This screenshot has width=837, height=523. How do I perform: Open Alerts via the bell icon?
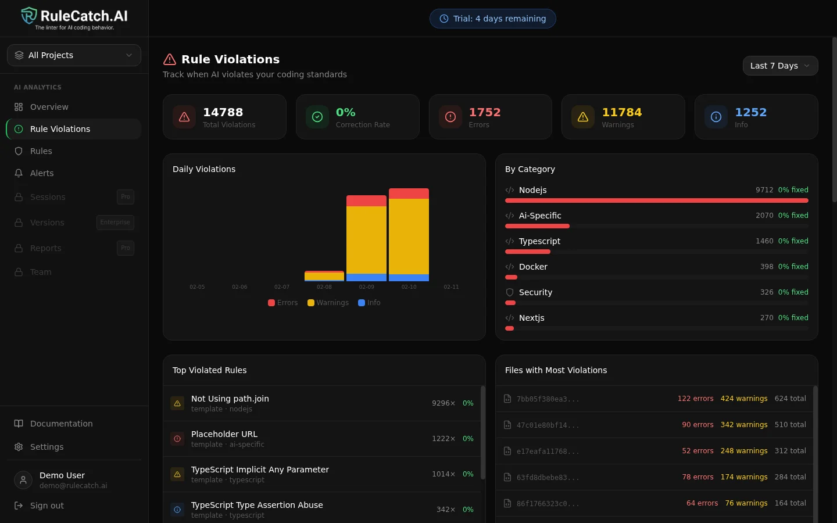click(18, 173)
